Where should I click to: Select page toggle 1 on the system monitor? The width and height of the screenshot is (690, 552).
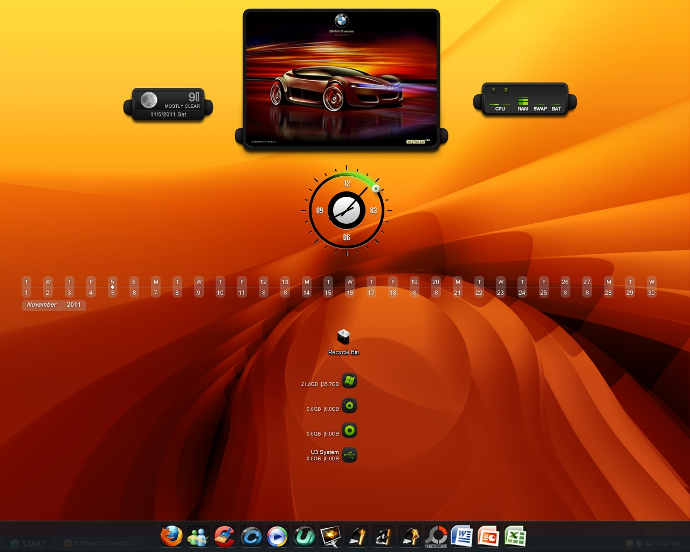tap(493, 90)
